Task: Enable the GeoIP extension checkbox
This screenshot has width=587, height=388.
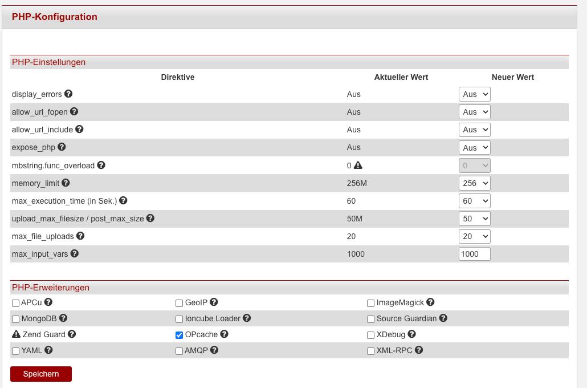Action: [180, 303]
